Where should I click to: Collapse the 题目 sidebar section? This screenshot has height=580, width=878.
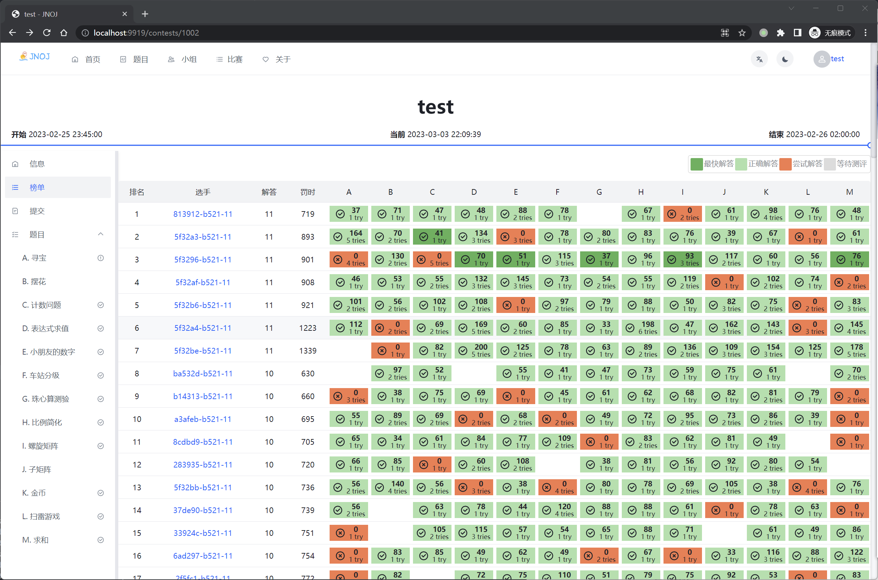58,235
